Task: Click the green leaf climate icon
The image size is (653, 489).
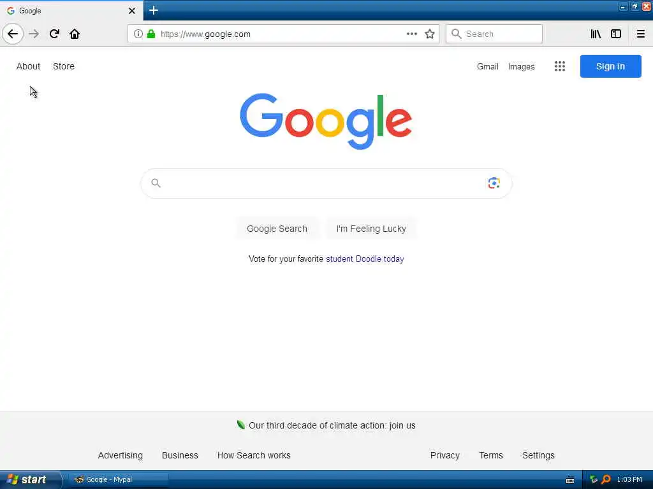Action: tap(240, 425)
